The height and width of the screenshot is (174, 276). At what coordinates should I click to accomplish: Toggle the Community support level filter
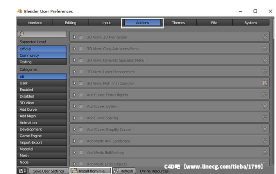pyautogui.click(x=42, y=55)
